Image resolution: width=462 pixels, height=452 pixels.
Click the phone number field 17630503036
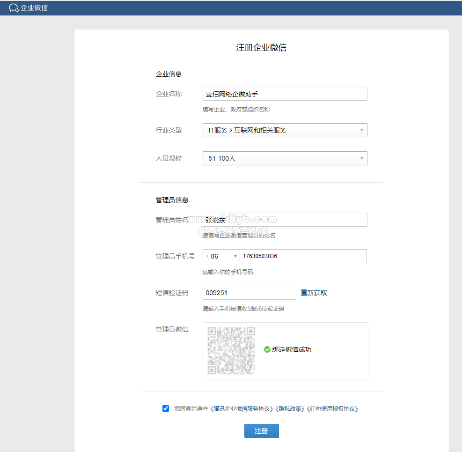tap(303, 256)
